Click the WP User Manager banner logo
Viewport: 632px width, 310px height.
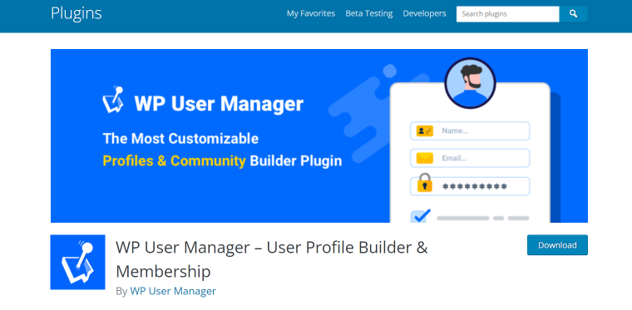click(x=112, y=100)
